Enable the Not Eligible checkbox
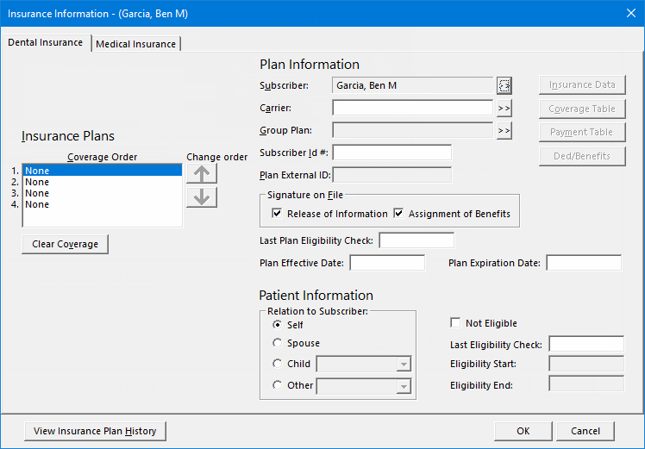The width and height of the screenshot is (645, 449). coord(455,323)
